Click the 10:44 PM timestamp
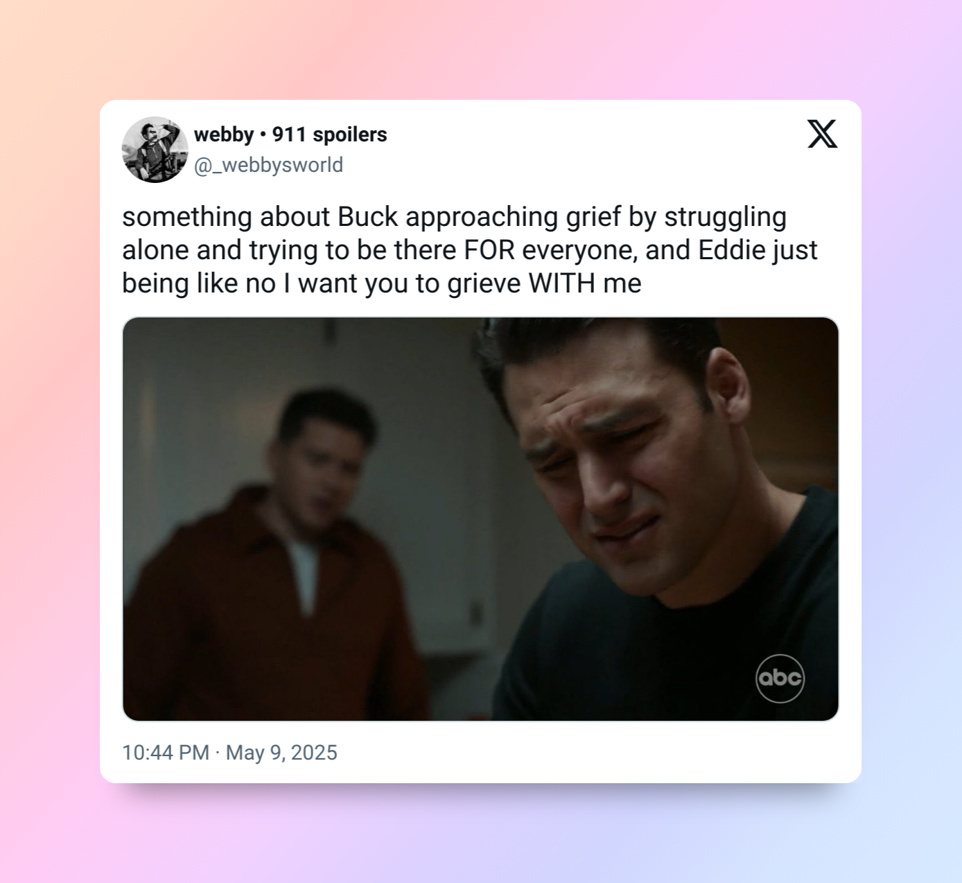 [x=166, y=753]
